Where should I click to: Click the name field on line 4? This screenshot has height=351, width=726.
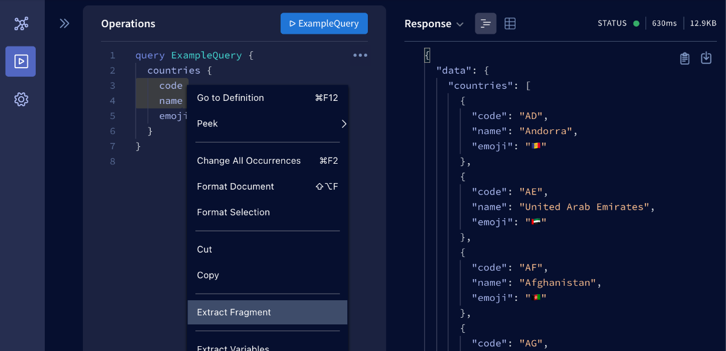[x=171, y=101]
